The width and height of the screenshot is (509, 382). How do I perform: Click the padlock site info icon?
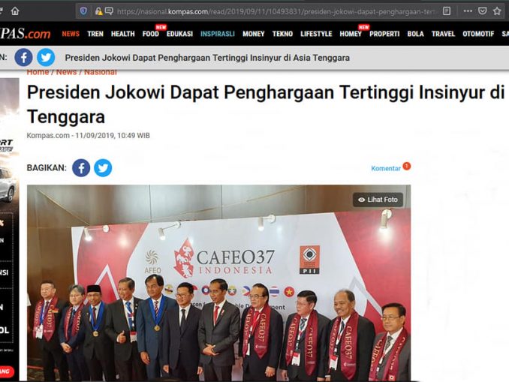point(98,11)
